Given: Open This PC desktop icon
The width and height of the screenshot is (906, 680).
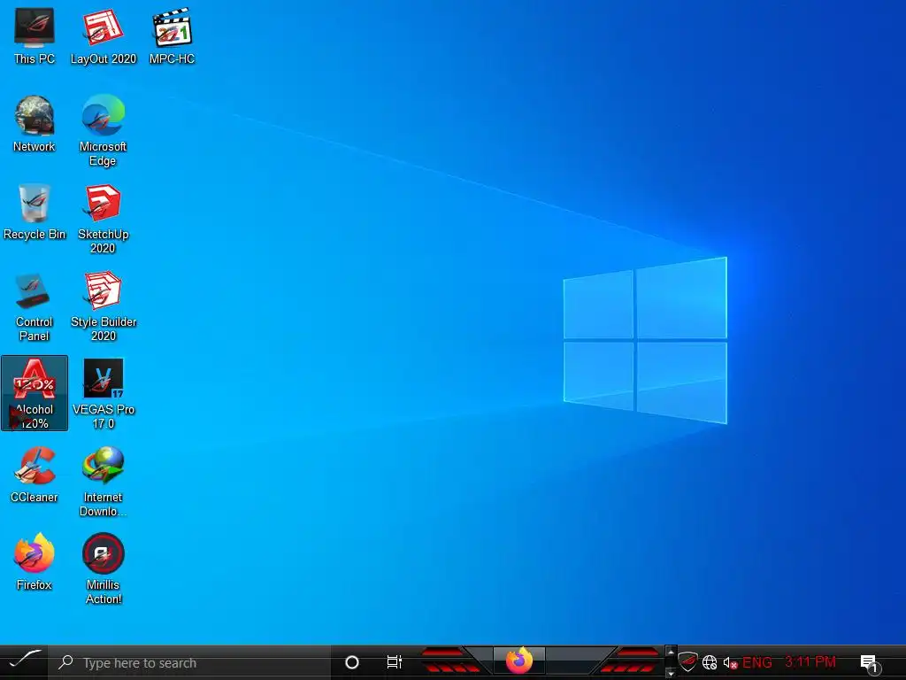Looking at the screenshot, I should 35,37.
